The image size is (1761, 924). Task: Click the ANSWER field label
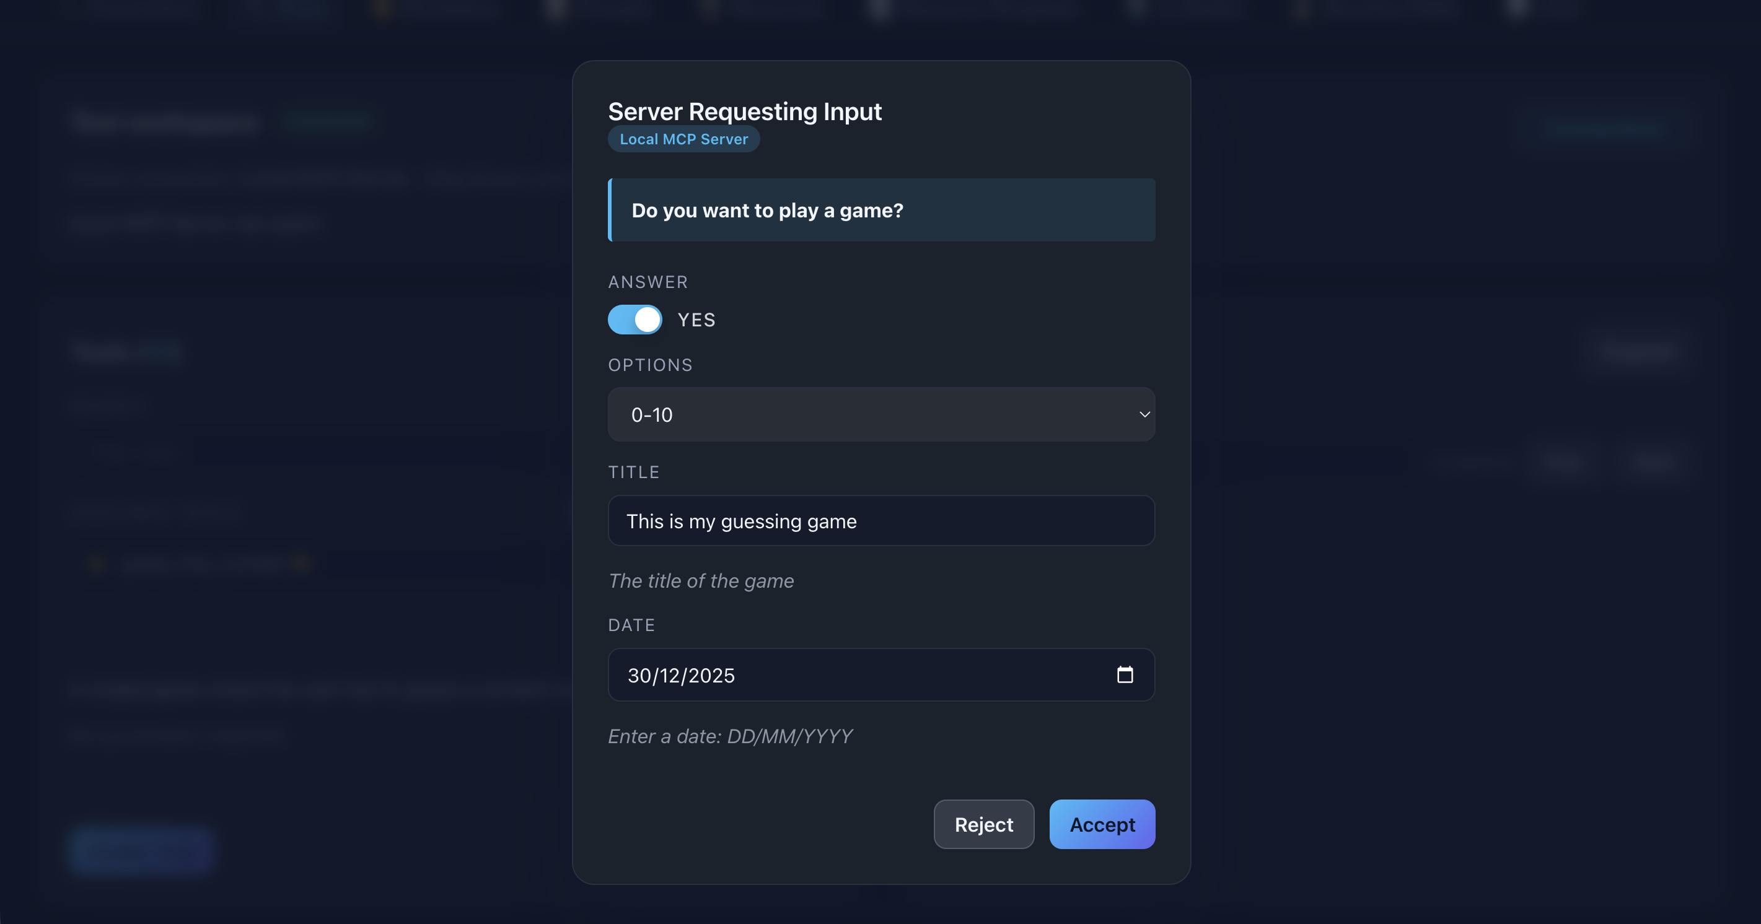coord(648,282)
